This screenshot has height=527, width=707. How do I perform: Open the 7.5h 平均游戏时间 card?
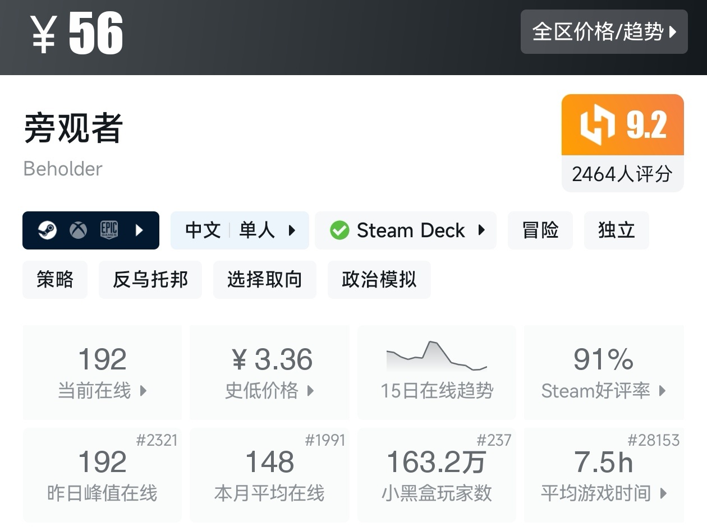(604, 475)
